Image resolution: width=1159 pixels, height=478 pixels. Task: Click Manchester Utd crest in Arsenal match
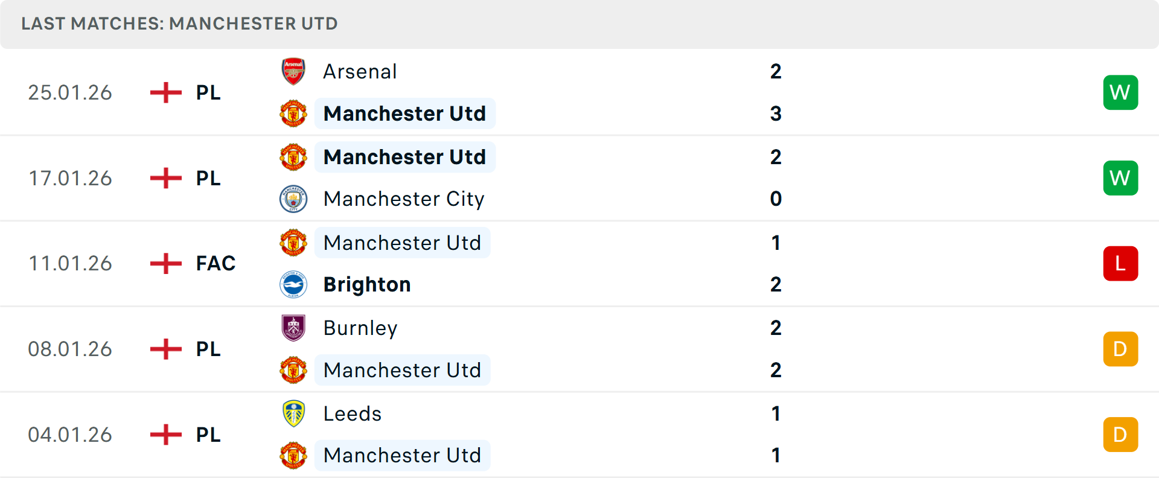pos(293,113)
